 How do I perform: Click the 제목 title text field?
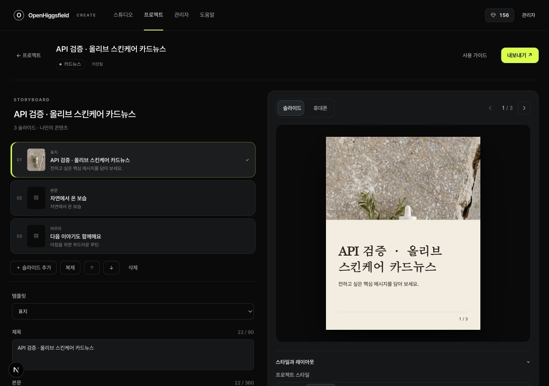click(133, 355)
